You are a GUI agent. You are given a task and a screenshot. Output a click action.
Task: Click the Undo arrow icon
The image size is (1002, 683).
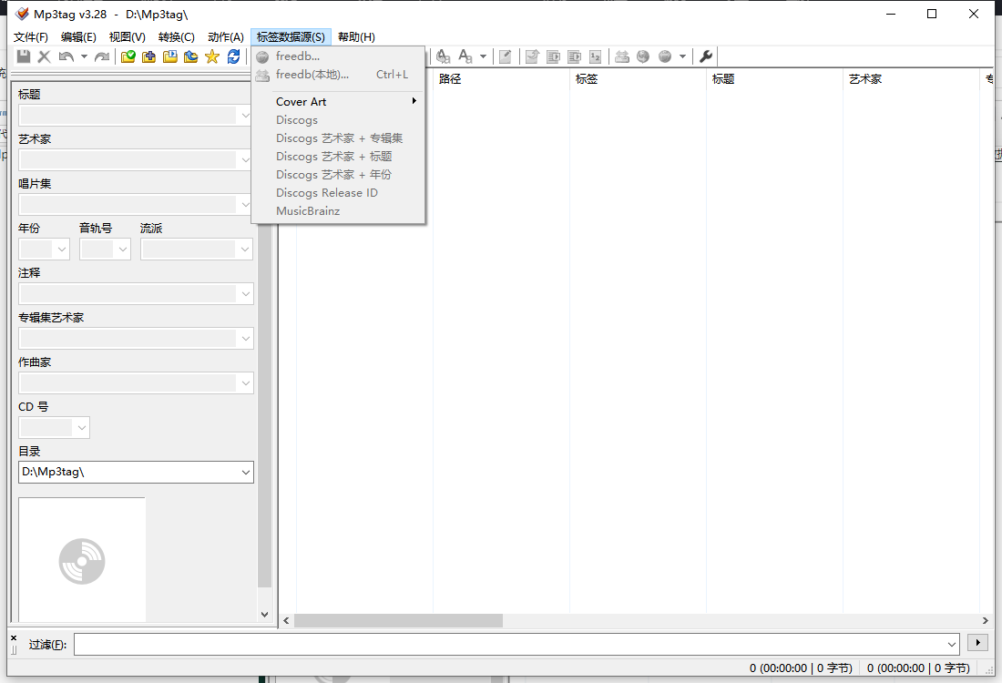(66, 56)
